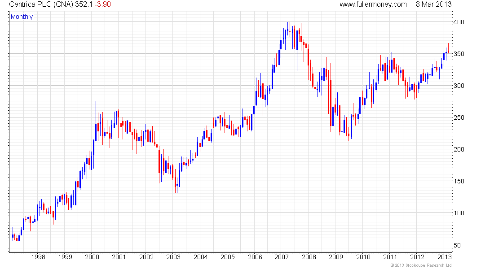This screenshot has height=269, width=494.
Task: Click the chart date 8 Mar 2013
Action: (x=433, y=4)
